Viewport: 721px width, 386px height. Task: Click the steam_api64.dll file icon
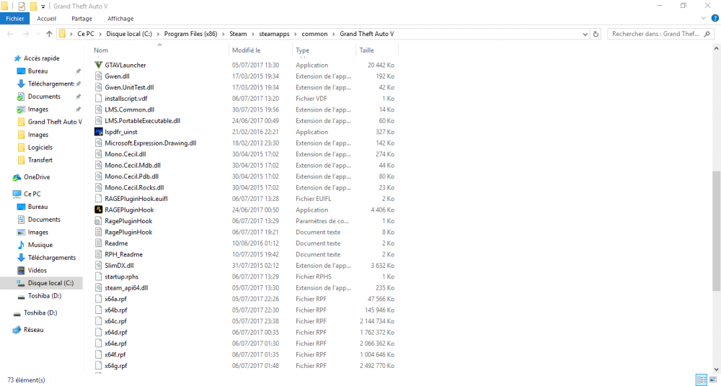coord(97,287)
